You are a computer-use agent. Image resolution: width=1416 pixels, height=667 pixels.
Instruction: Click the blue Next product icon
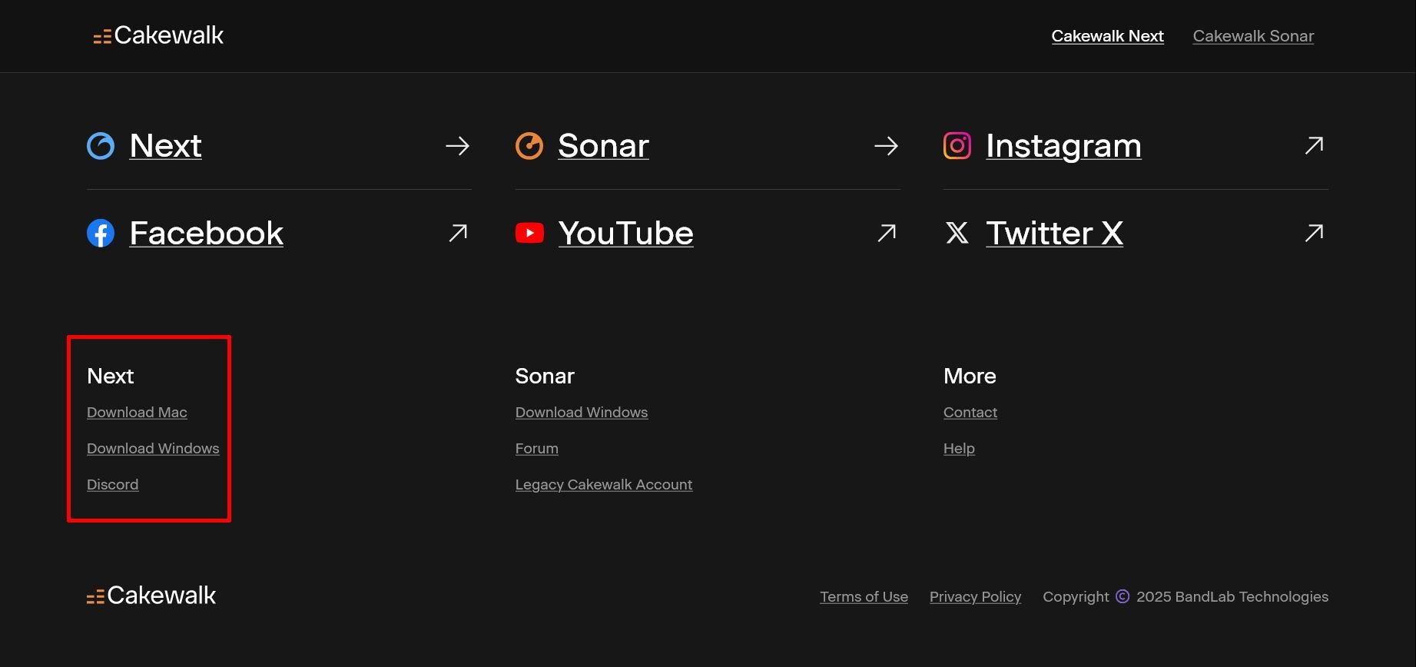click(x=101, y=146)
